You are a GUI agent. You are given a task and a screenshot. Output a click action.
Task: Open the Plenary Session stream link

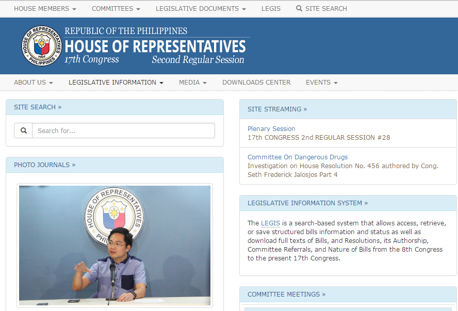[271, 129]
